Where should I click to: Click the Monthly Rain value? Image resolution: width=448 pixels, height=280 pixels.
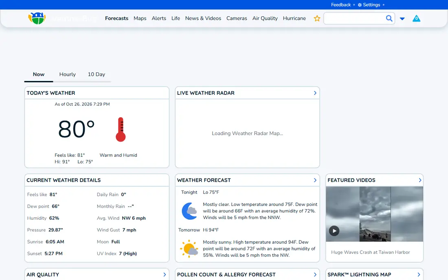(x=131, y=206)
